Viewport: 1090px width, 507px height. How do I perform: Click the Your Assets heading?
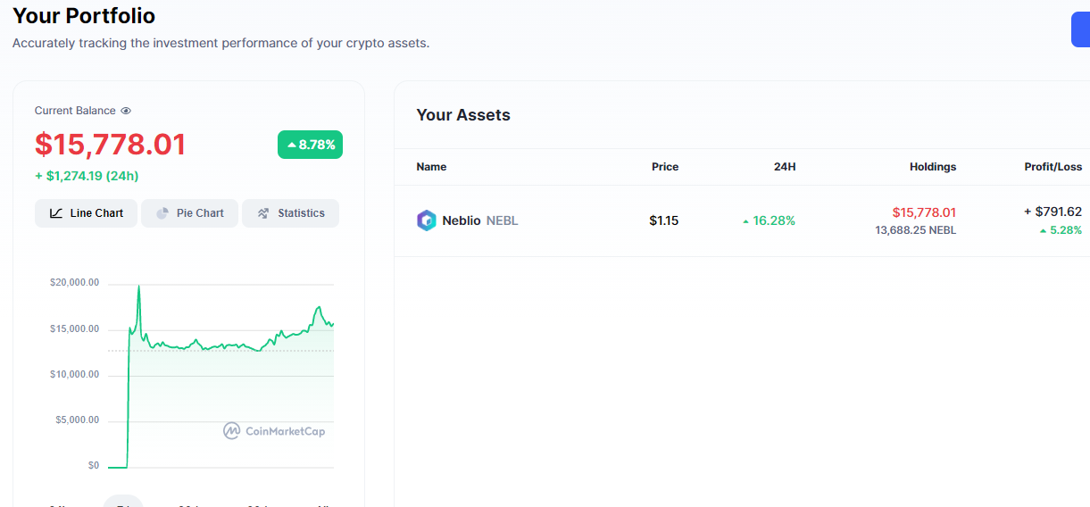pyautogui.click(x=463, y=115)
